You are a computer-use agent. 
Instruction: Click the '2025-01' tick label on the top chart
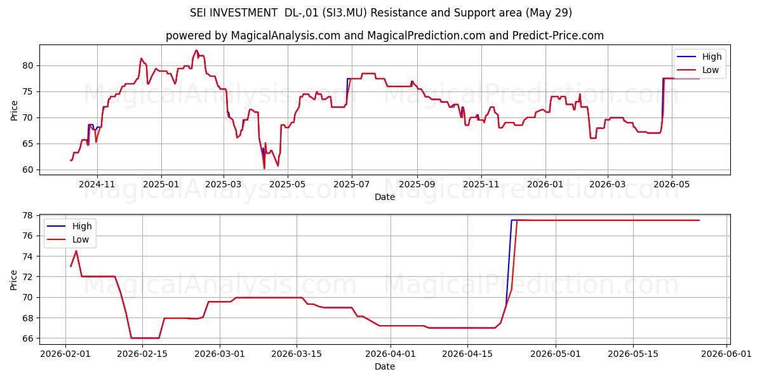click(x=161, y=185)
